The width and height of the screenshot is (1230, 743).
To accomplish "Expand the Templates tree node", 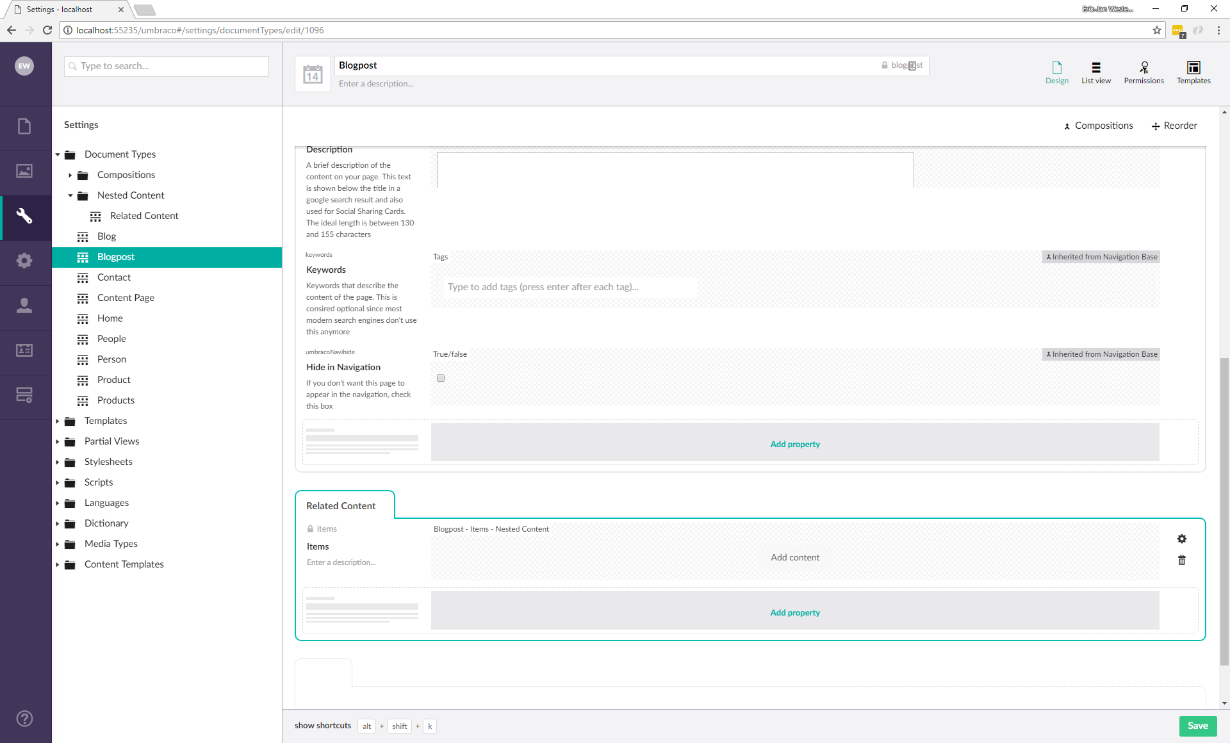I will [x=58, y=421].
